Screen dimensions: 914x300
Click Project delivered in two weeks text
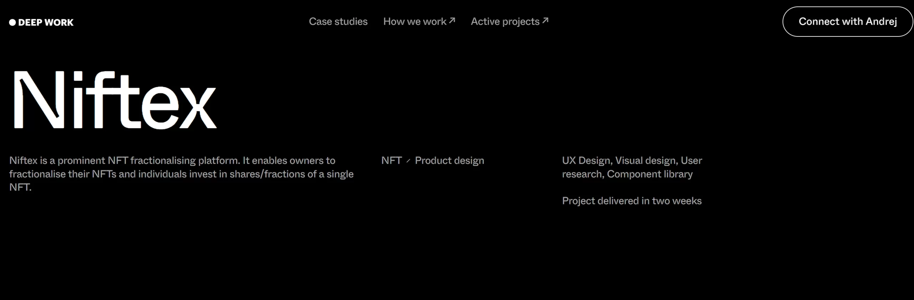click(632, 201)
